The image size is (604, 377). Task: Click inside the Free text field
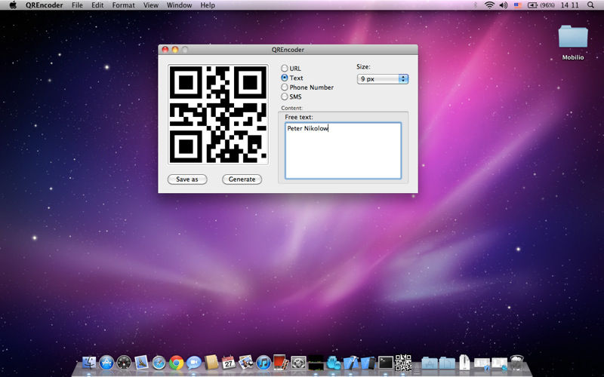click(x=344, y=151)
